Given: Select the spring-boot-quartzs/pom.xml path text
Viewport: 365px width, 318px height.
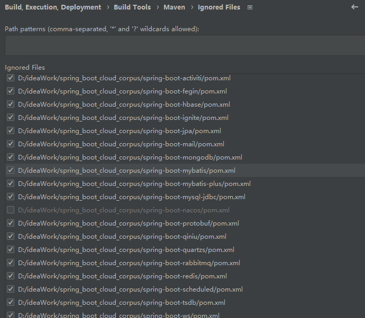Looking at the screenshot, I should [x=126, y=250].
